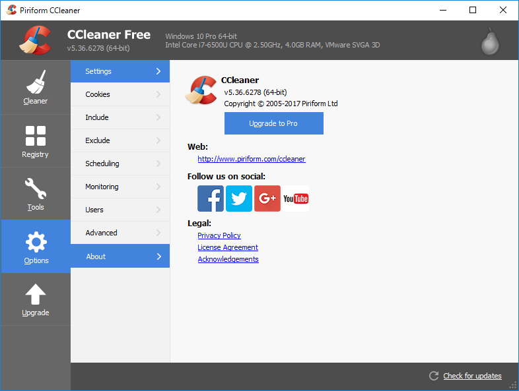Open the Exclude options page
This screenshot has width=519, height=391.
click(x=120, y=140)
